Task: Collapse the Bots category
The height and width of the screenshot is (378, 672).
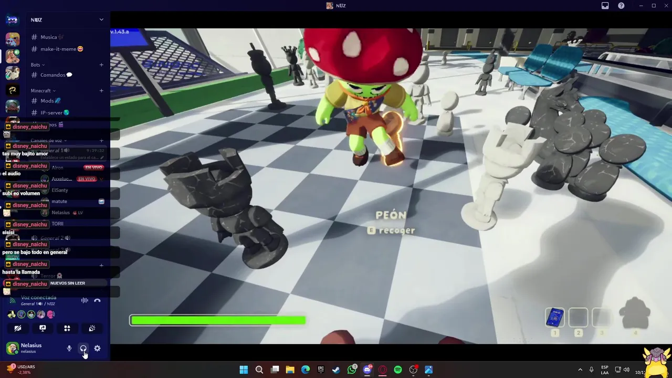Action: [37, 65]
